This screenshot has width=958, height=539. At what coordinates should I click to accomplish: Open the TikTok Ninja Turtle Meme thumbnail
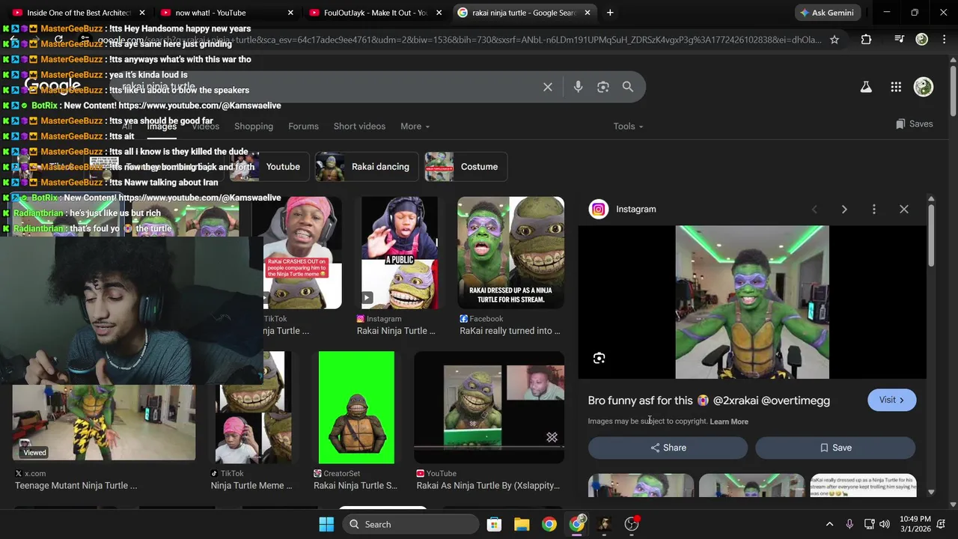point(253,407)
